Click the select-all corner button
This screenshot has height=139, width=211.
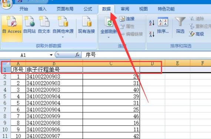coord(6,63)
